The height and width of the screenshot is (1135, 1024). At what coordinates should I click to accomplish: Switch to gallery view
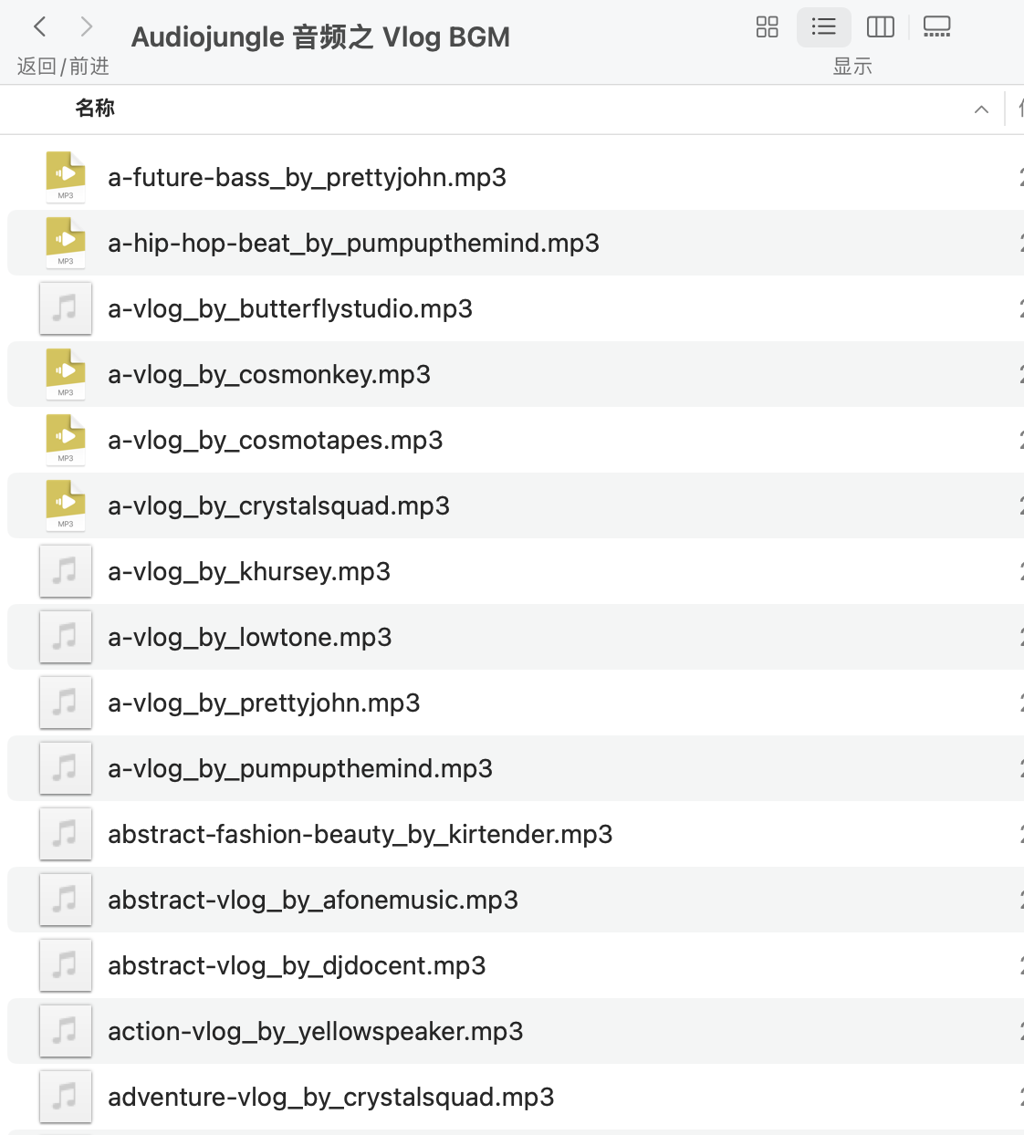pyautogui.click(x=937, y=27)
